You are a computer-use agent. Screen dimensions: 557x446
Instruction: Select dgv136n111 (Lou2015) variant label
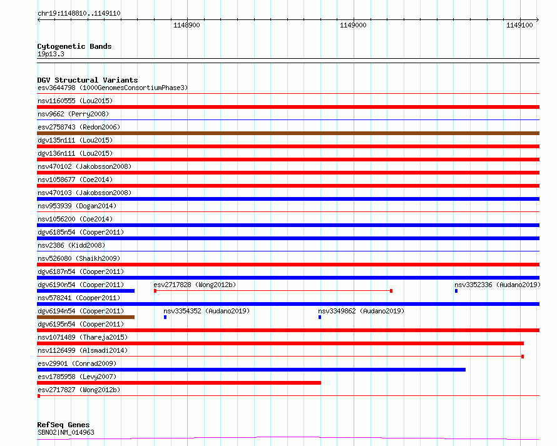pyautogui.click(x=75, y=153)
